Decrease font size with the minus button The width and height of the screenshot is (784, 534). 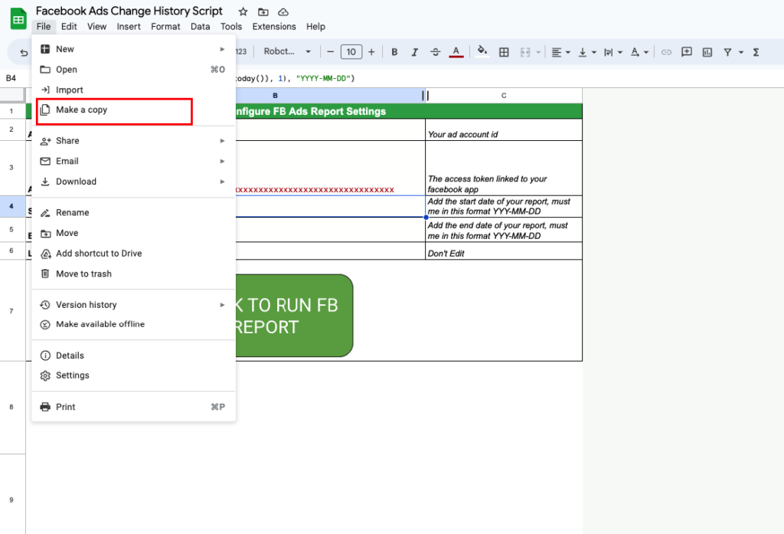[330, 52]
